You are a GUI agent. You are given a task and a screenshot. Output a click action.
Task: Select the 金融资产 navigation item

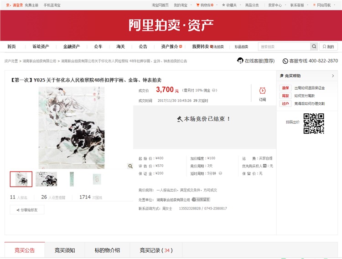pyautogui.click(x=72, y=46)
